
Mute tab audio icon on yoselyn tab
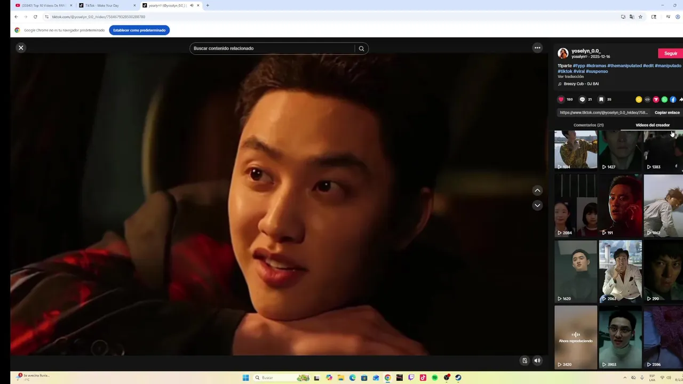pyautogui.click(x=191, y=5)
